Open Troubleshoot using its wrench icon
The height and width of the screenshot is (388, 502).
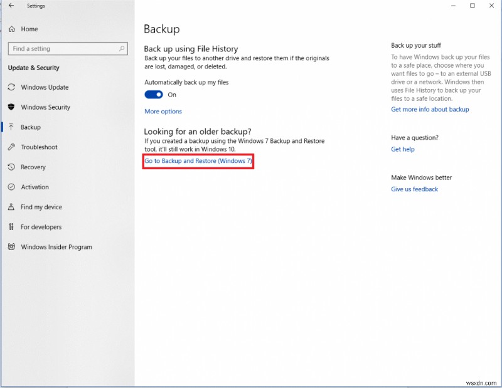click(x=11, y=147)
